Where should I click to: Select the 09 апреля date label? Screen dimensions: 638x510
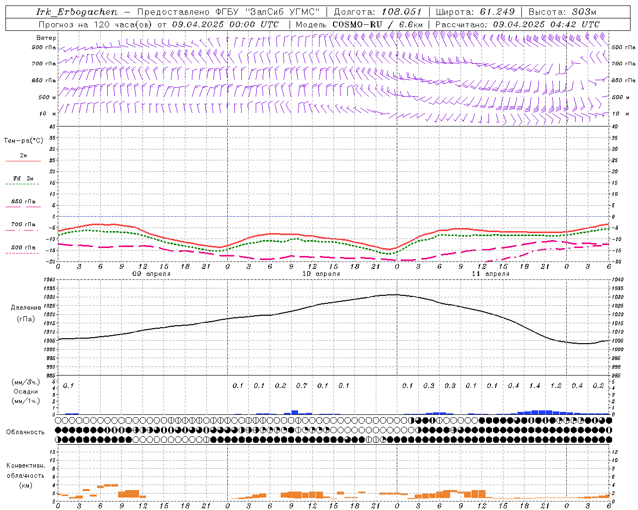151,274
